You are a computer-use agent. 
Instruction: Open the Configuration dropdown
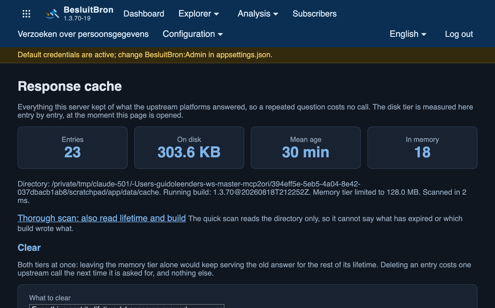(193, 34)
